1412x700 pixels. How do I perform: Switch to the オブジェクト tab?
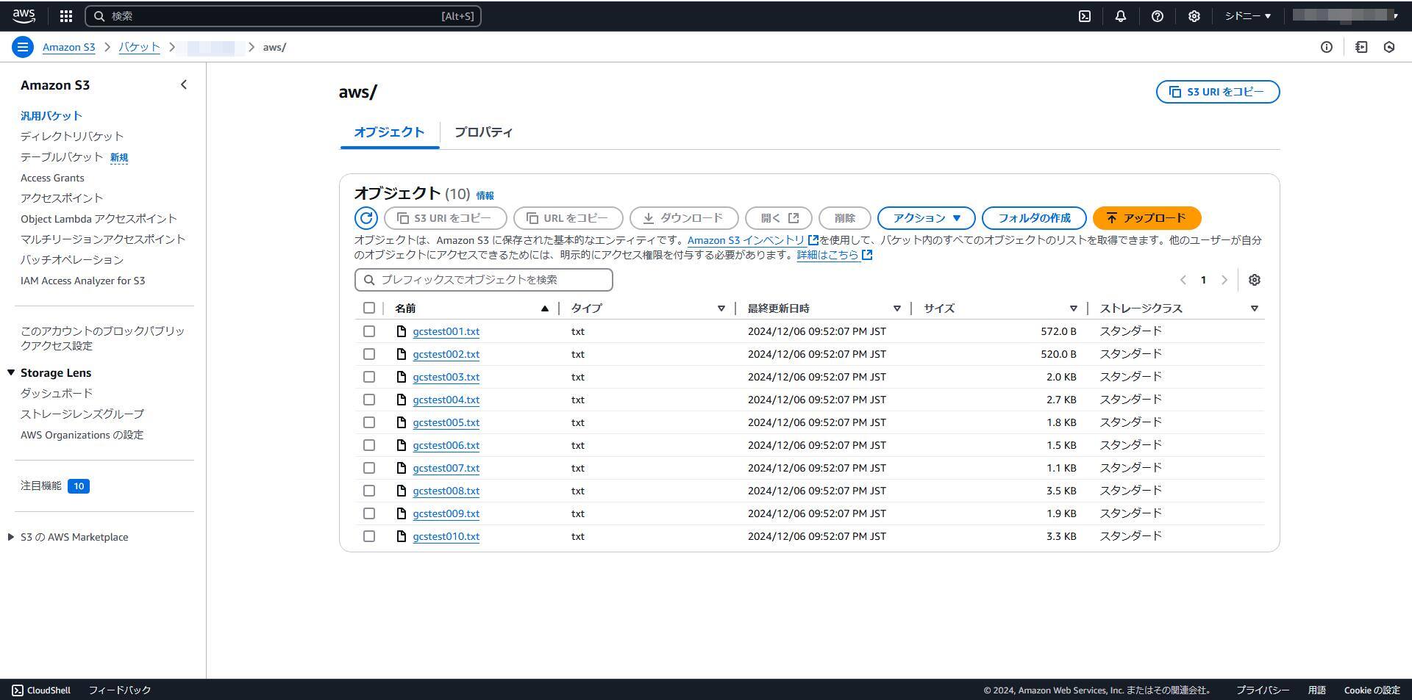[x=389, y=132]
